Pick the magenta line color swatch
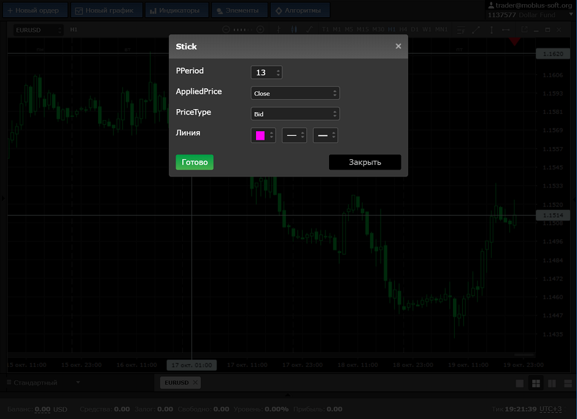Screen dimensions: 577x419 [x=260, y=135]
